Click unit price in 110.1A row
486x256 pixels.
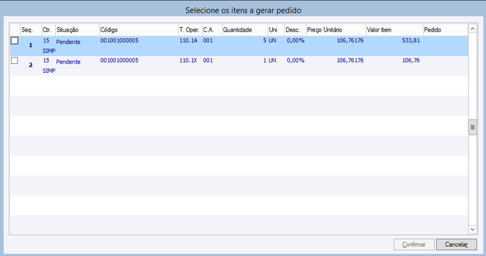click(x=351, y=41)
